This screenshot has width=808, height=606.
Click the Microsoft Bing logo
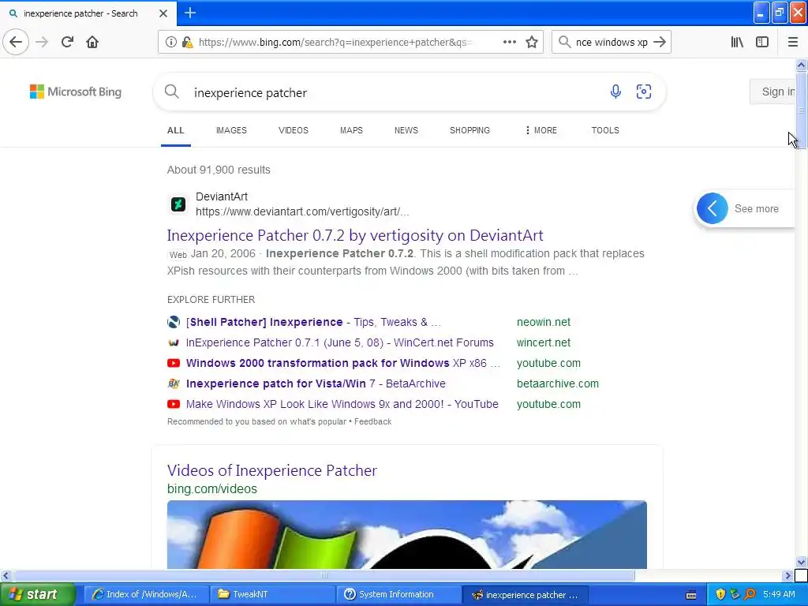point(76,92)
